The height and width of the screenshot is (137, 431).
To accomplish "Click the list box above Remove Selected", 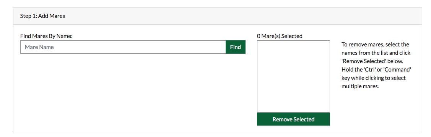I will [x=293, y=76].
